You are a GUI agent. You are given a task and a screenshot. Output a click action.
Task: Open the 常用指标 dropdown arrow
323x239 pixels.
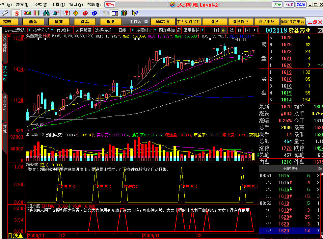coord(203,30)
